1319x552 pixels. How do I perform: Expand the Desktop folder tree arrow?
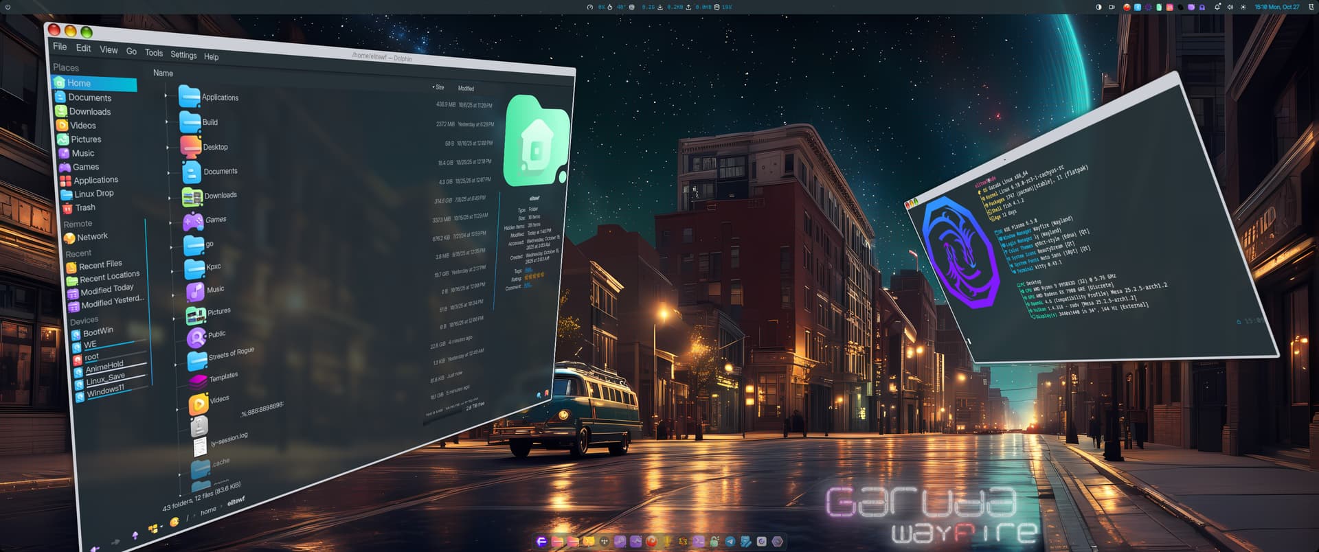[168, 147]
